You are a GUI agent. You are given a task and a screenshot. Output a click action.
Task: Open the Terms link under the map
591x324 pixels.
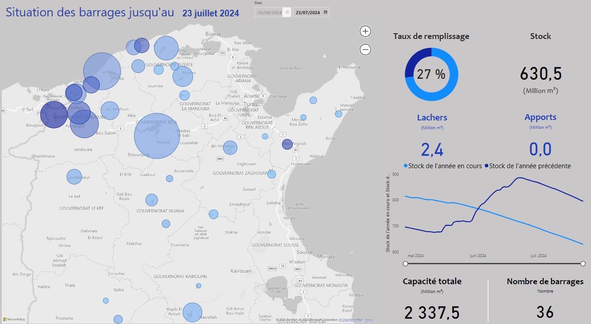click(x=369, y=320)
